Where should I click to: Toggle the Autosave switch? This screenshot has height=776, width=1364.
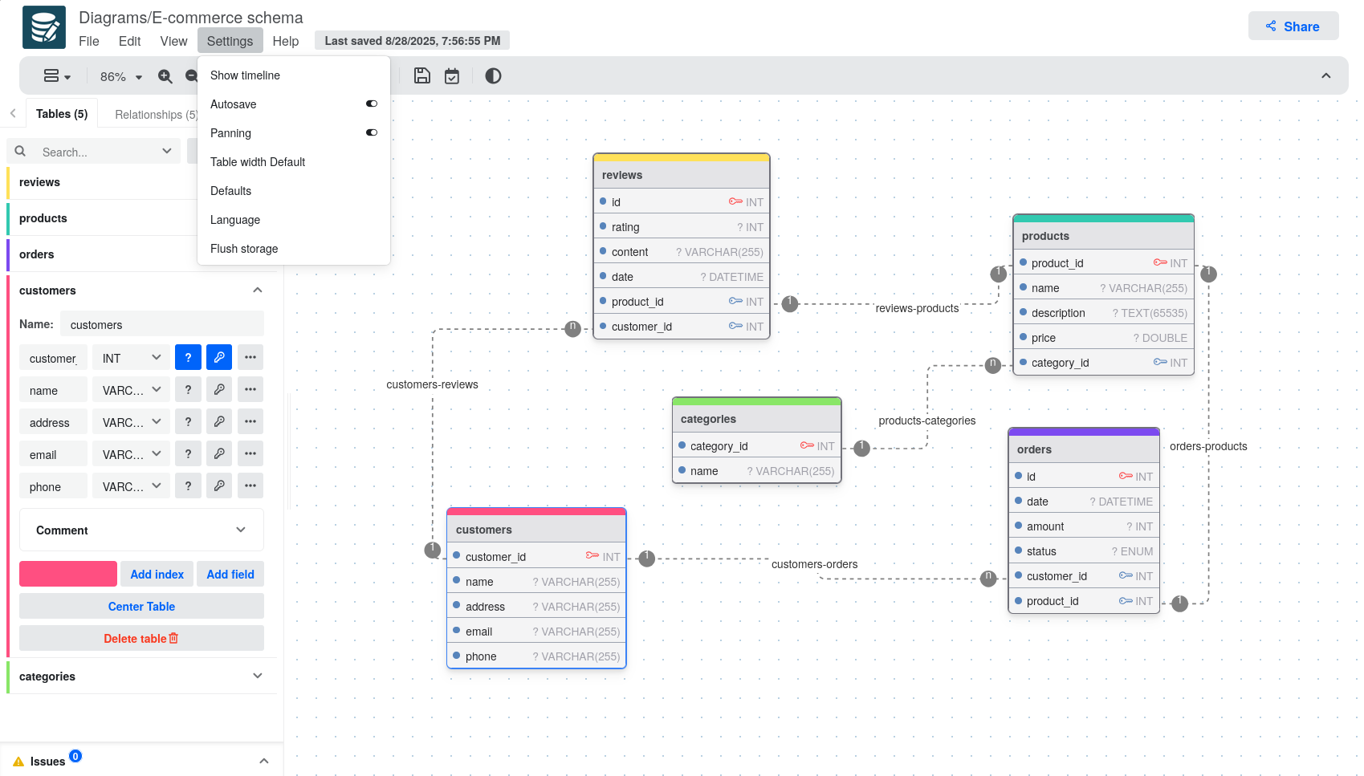point(371,104)
